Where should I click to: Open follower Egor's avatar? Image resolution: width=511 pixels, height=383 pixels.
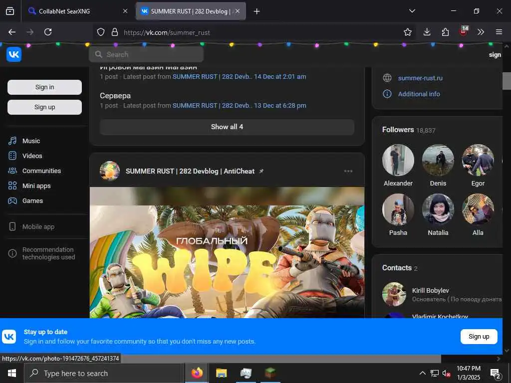pos(478,160)
